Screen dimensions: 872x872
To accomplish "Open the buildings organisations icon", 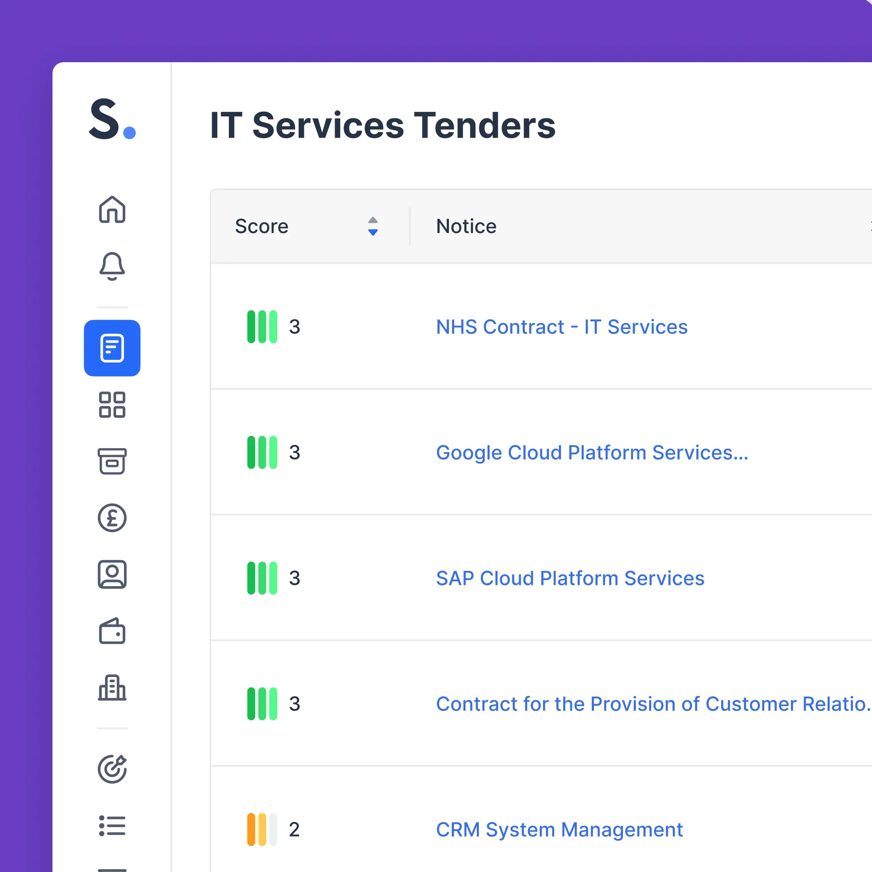I will click(112, 688).
